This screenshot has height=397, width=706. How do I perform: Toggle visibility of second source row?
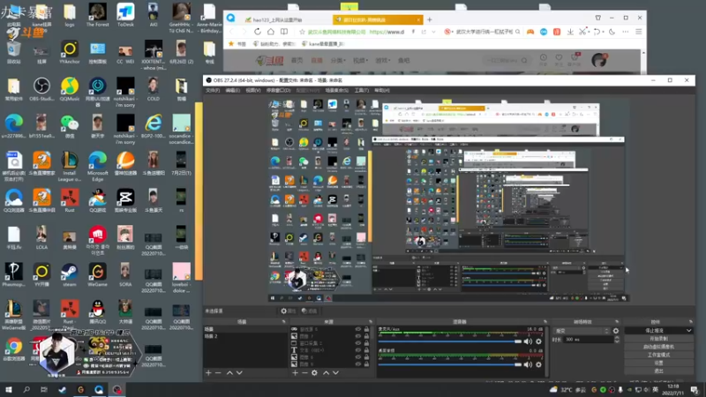[358, 336]
